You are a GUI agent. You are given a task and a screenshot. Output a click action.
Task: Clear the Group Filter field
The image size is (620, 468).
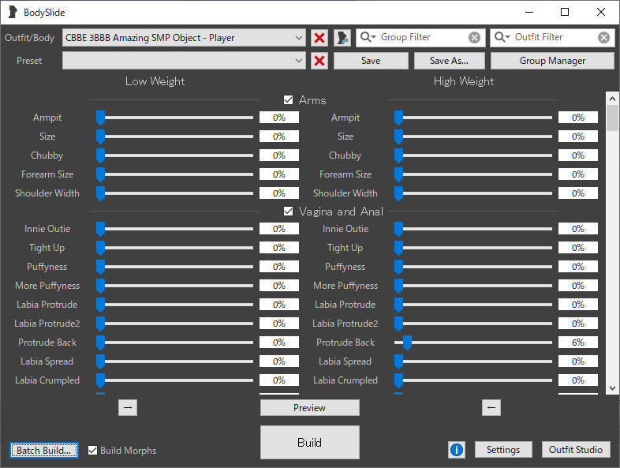[x=474, y=38]
